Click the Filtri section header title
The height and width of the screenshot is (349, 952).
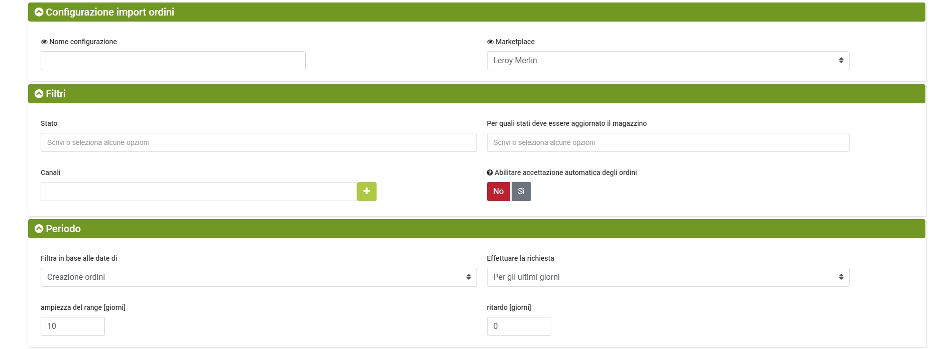[x=56, y=94]
